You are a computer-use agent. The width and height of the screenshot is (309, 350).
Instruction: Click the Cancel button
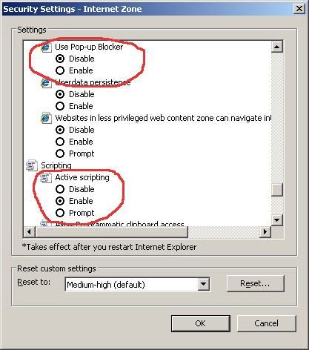pyautogui.click(x=267, y=323)
